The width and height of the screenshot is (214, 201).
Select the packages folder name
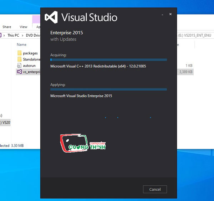(x=30, y=53)
